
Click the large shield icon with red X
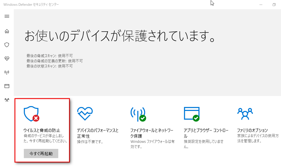[31, 114]
